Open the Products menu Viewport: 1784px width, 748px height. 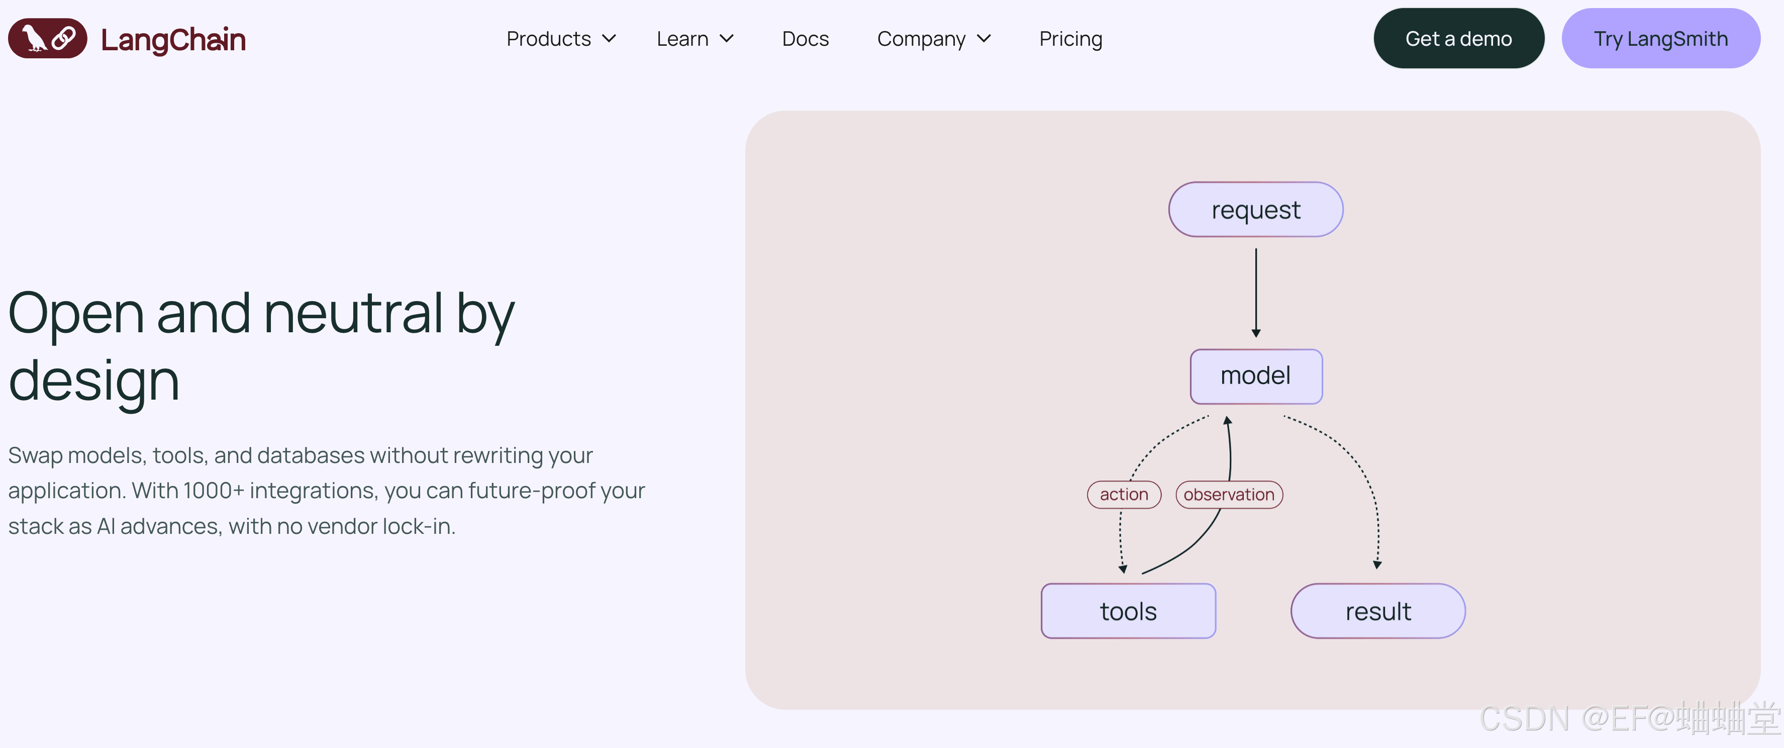tap(548, 39)
